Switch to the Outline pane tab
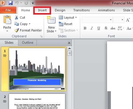The image size is (133, 109). point(27,43)
